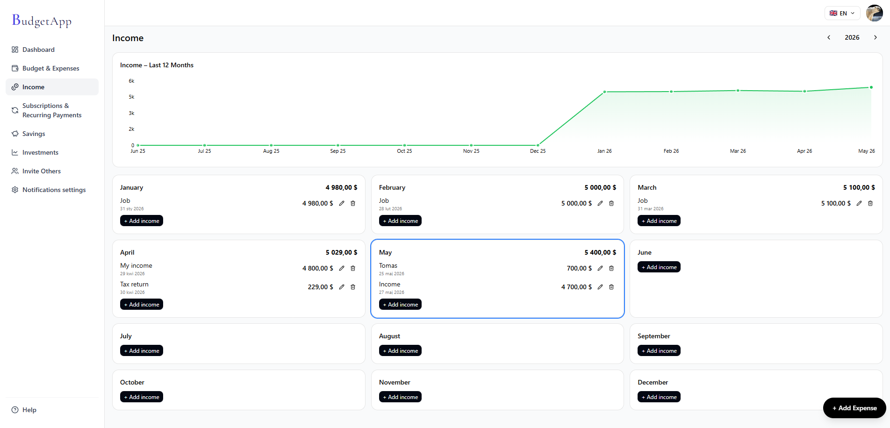This screenshot has height=428, width=890.
Task: Add income to January
Action: click(142, 221)
